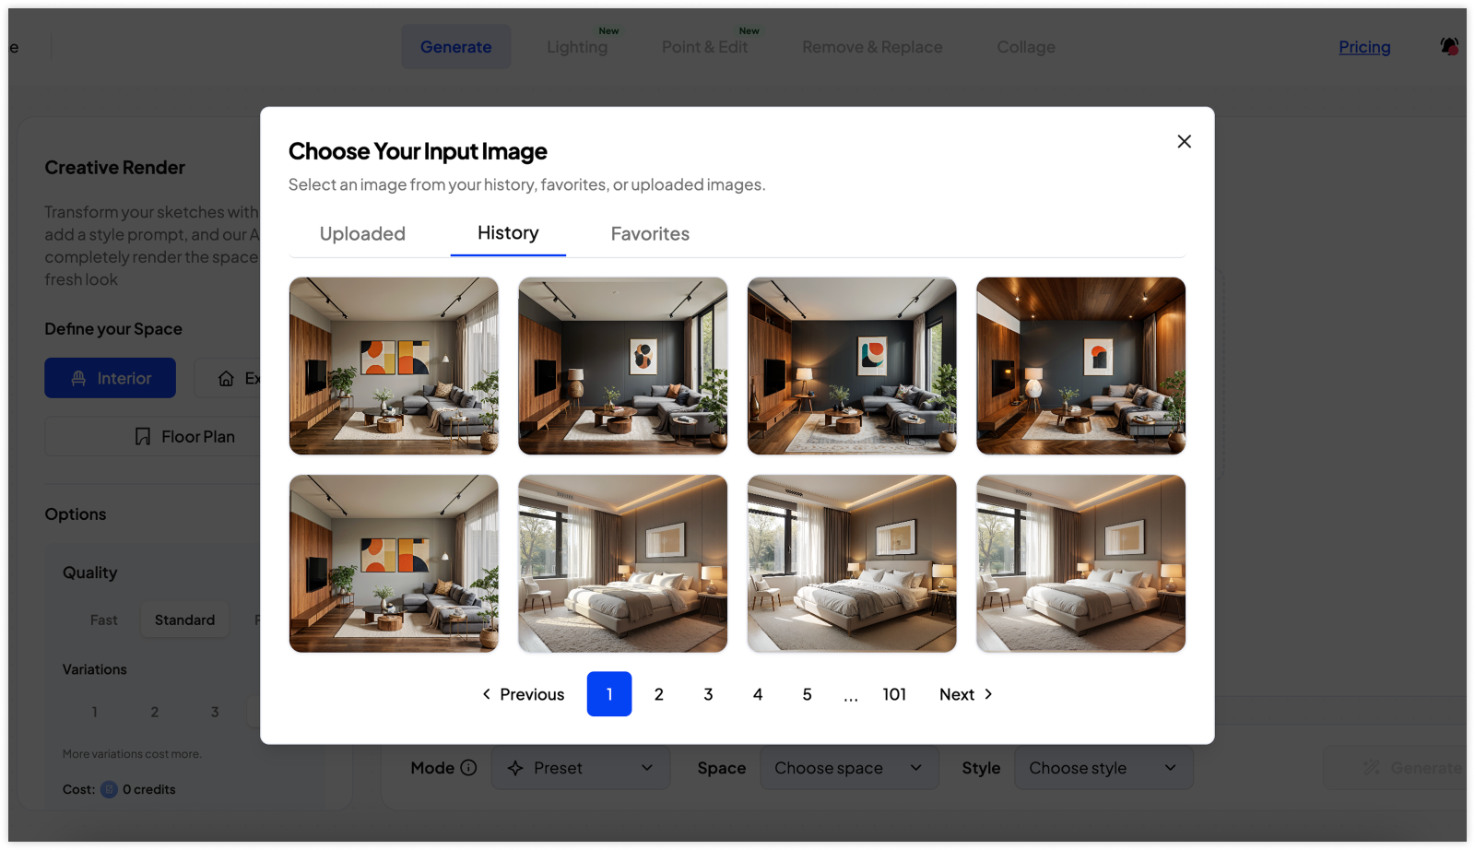
Task: Click the Previous page button
Action: pos(523,694)
